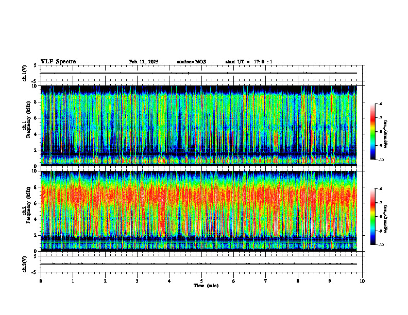Click the ch.3 voltage waveform trace
Viewport: 408px width, 315px height.
tap(199, 264)
